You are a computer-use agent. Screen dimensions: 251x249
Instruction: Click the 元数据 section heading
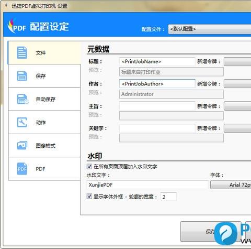coord(98,49)
